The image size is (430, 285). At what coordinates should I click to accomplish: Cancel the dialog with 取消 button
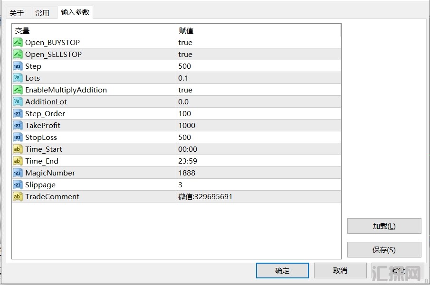tap(340, 271)
